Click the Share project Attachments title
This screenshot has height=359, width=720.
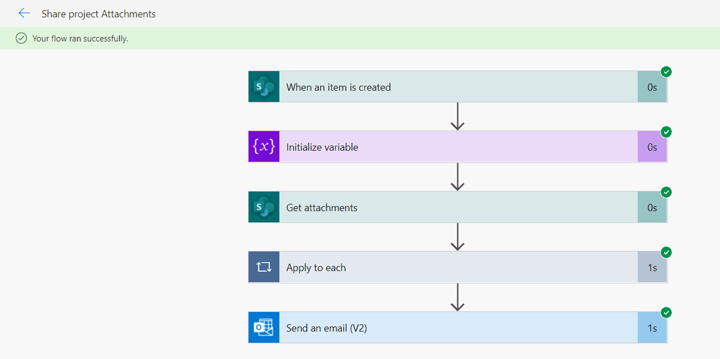(99, 13)
